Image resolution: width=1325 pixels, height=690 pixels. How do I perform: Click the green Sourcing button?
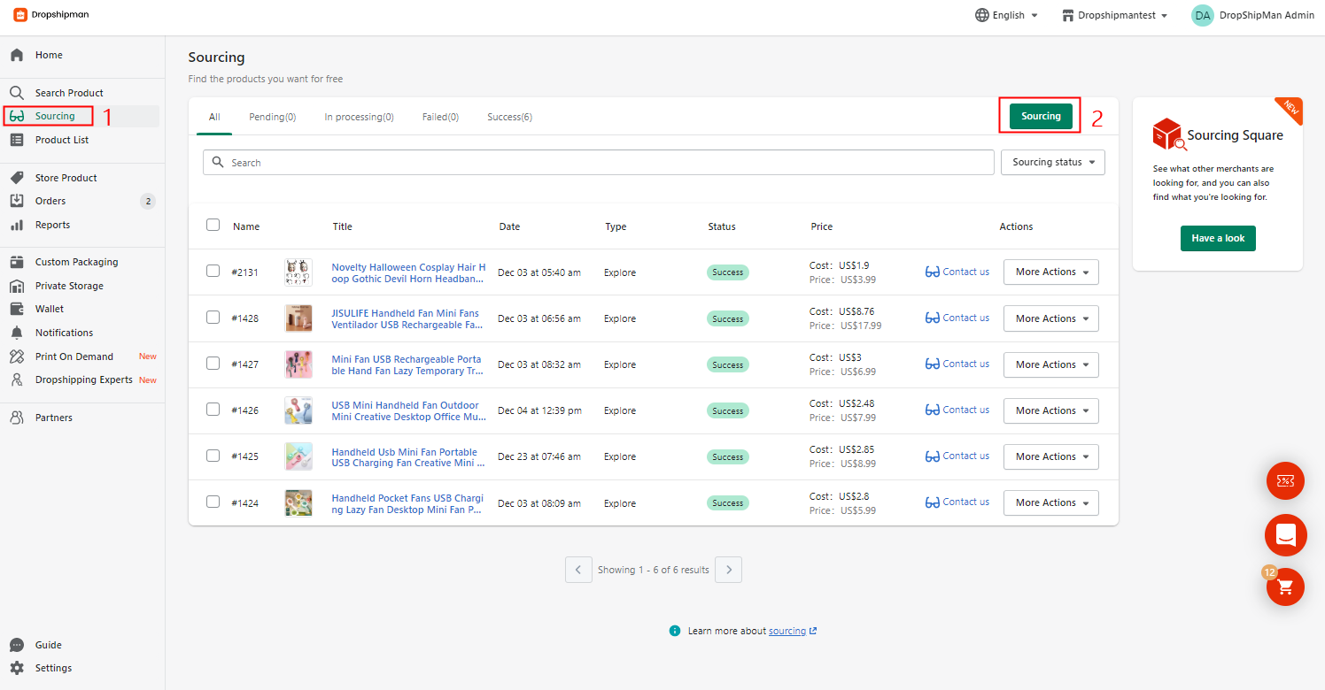tap(1041, 116)
